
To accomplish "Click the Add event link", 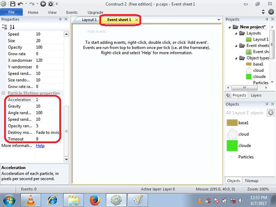I will (x=96, y=31).
